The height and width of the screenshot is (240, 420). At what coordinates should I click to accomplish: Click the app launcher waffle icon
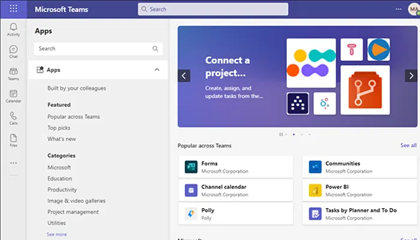[13, 9]
